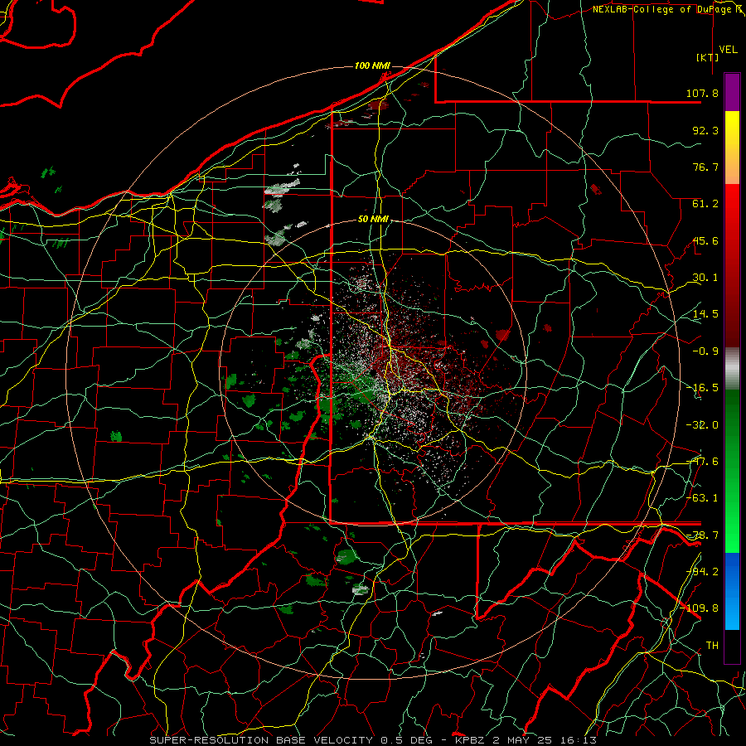
Task: Click the 'VEL' legend title
Action: 728,50
